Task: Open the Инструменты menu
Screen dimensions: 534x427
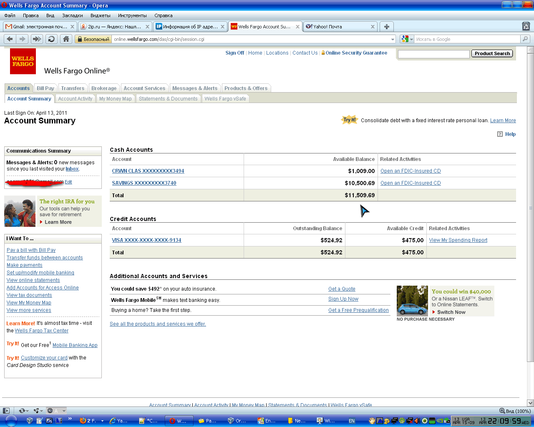Action: click(x=132, y=15)
